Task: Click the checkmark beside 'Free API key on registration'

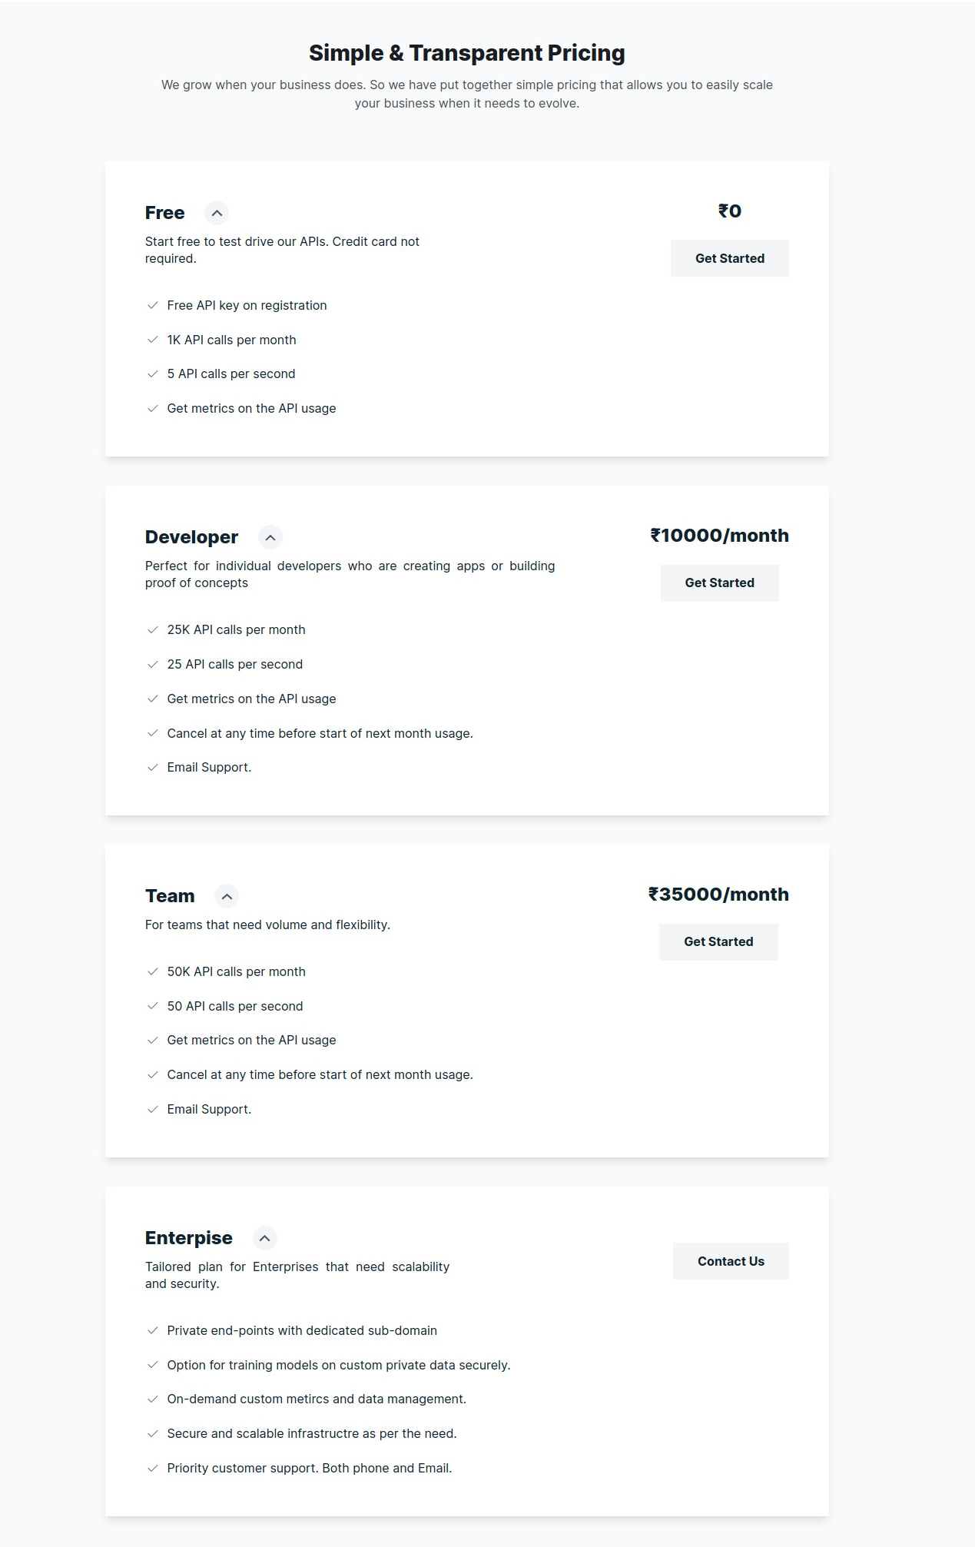Action: 152,305
